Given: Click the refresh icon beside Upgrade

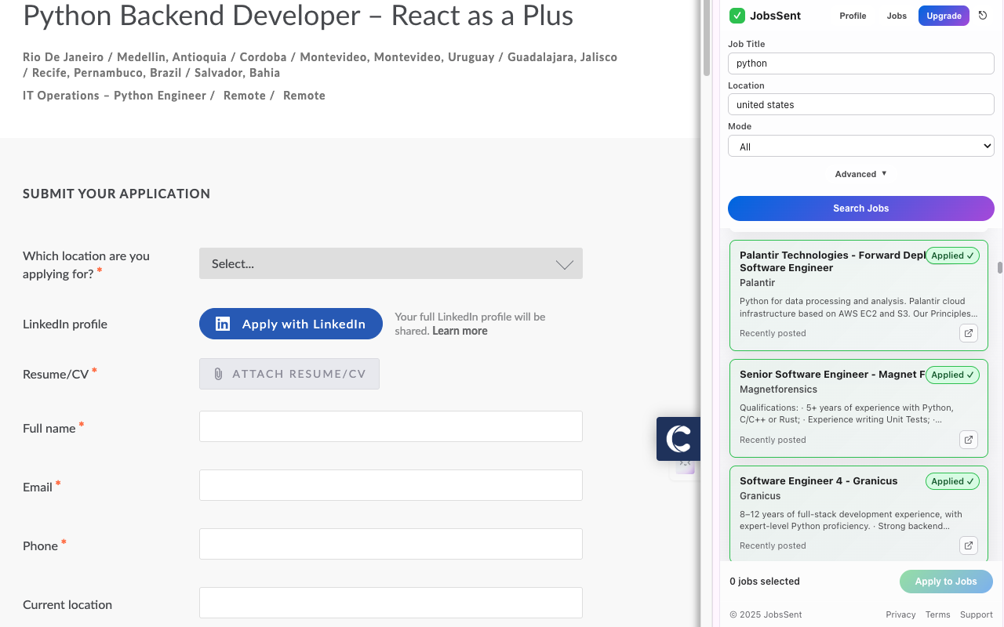Looking at the screenshot, I should tap(983, 16).
